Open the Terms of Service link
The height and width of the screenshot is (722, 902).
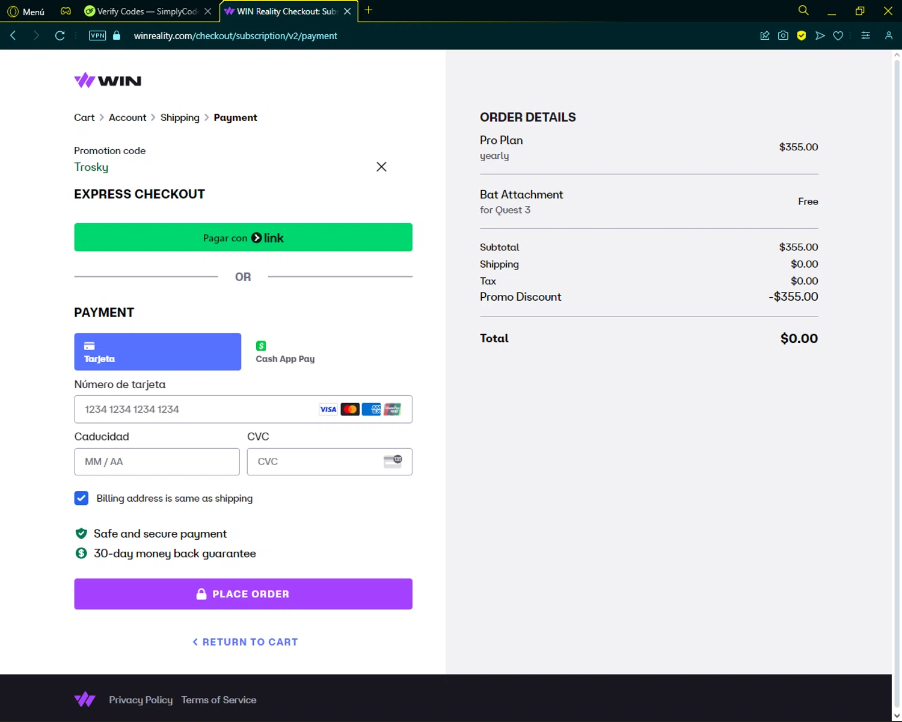(219, 700)
